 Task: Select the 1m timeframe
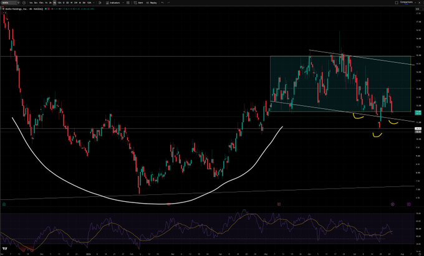pyautogui.click(x=31, y=2)
